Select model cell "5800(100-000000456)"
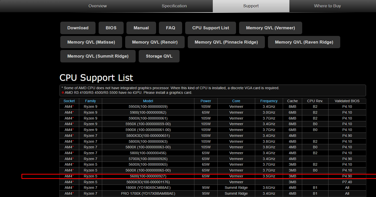The image size is (376, 197). [148, 153]
